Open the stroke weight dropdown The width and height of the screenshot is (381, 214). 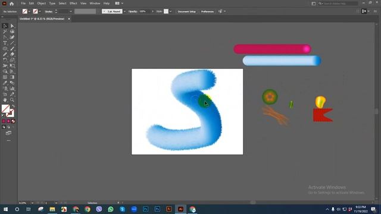coord(71,11)
